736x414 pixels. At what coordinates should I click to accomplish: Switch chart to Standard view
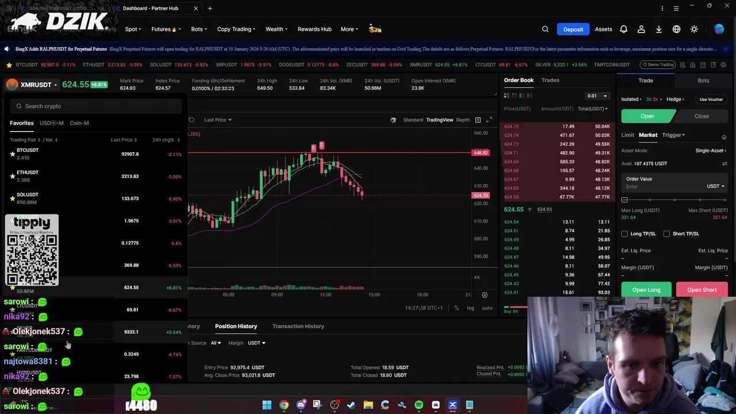[413, 120]
